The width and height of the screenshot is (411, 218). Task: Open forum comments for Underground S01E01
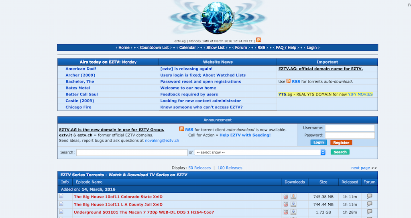(x=370, y=212)
